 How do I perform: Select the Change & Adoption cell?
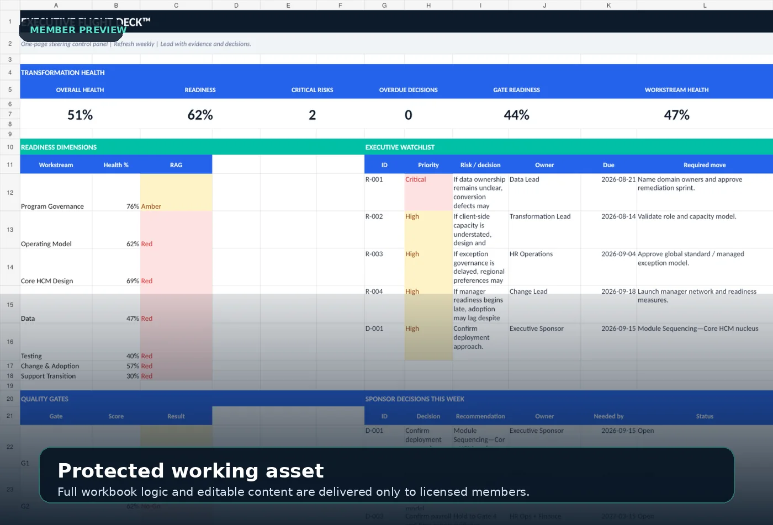[x=56, y=366]
